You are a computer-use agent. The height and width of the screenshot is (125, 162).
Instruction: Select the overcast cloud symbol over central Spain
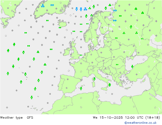(68, 79)
